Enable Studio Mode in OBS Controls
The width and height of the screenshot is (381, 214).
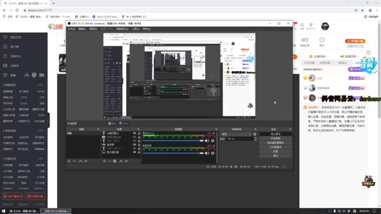coord(275,147)
